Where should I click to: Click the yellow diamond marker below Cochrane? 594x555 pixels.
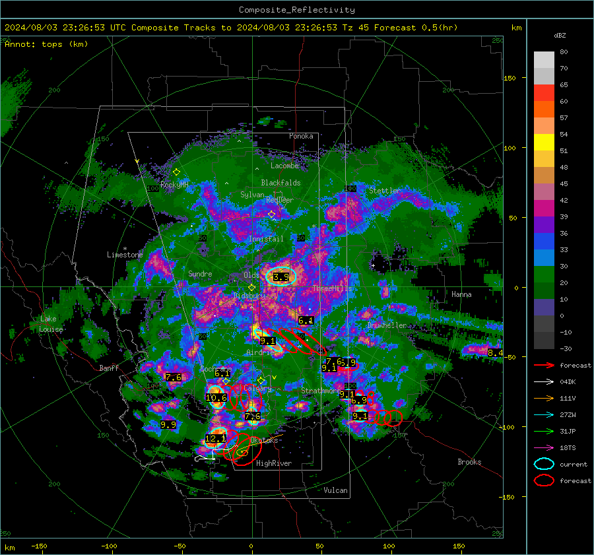click(x=226, y=381)
